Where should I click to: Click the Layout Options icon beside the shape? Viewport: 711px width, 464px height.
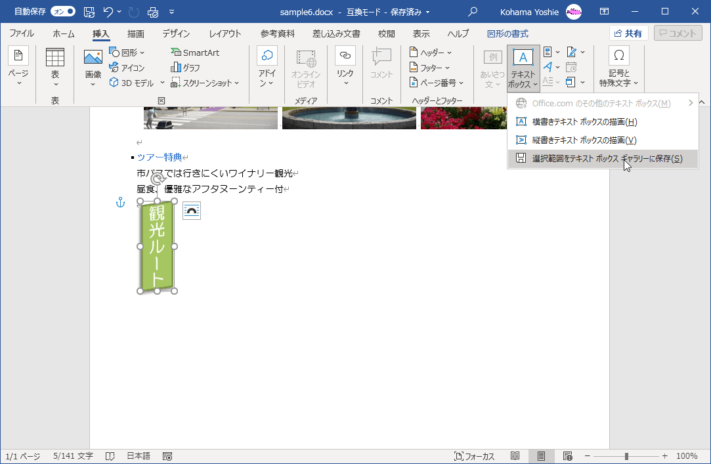(x=192, y=211)
